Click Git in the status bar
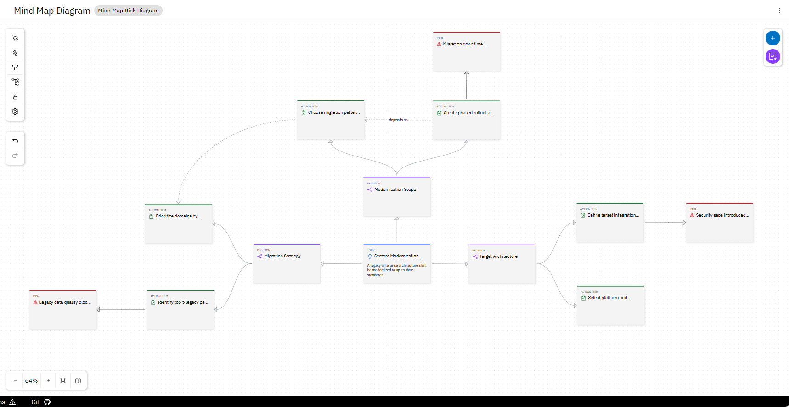This screenshot has width=789, height=407. [x=35, y=402]
